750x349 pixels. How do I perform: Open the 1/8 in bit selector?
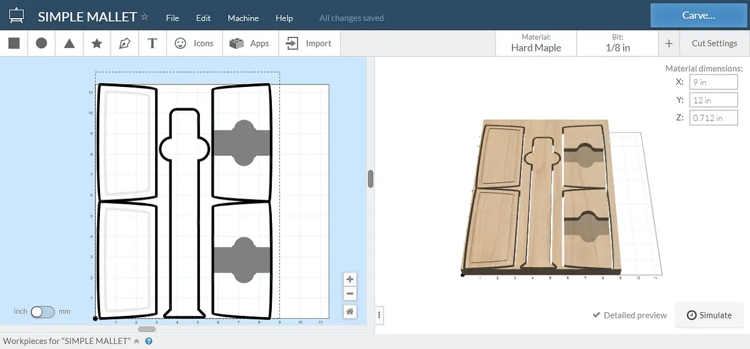[x=617, y=43]
